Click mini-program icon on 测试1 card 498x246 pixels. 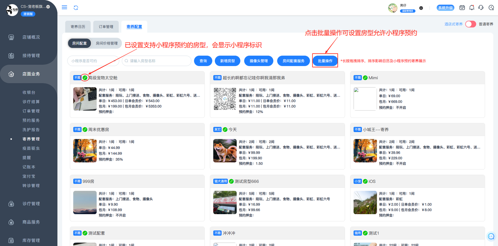tap(365, 233)
